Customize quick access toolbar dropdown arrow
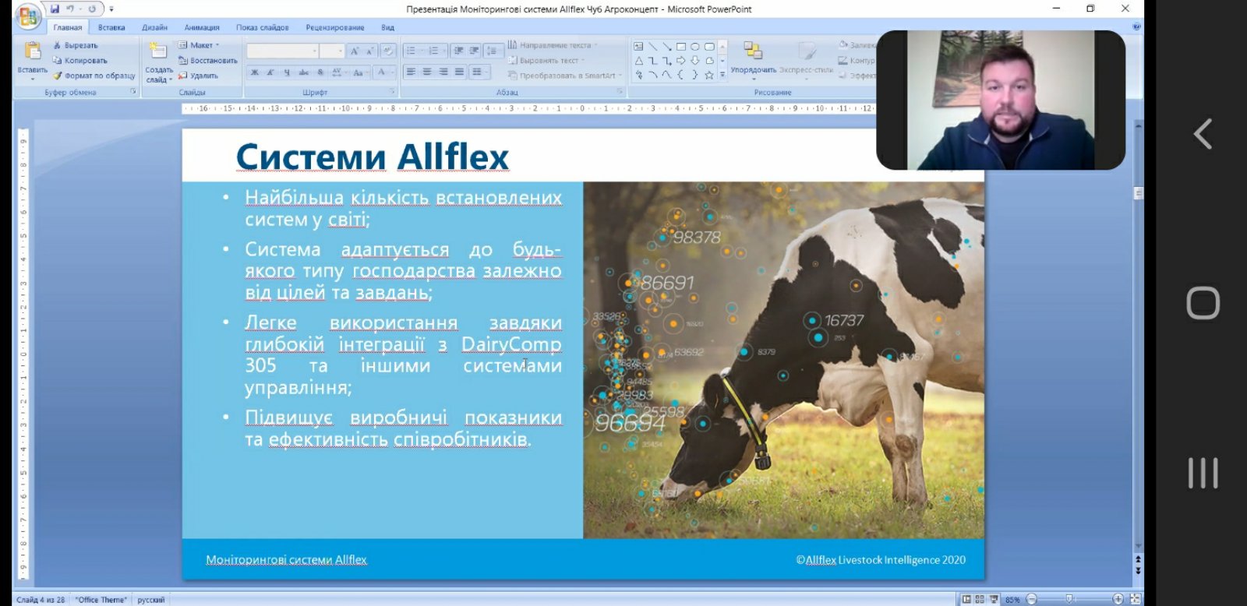The height and width of the screenshot is (606, 1247). [111, 9]
